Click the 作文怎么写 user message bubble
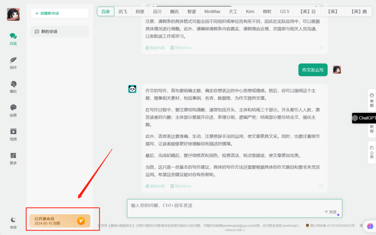Image resolution: width=376 pixels, height=235 pixels. 313,70
